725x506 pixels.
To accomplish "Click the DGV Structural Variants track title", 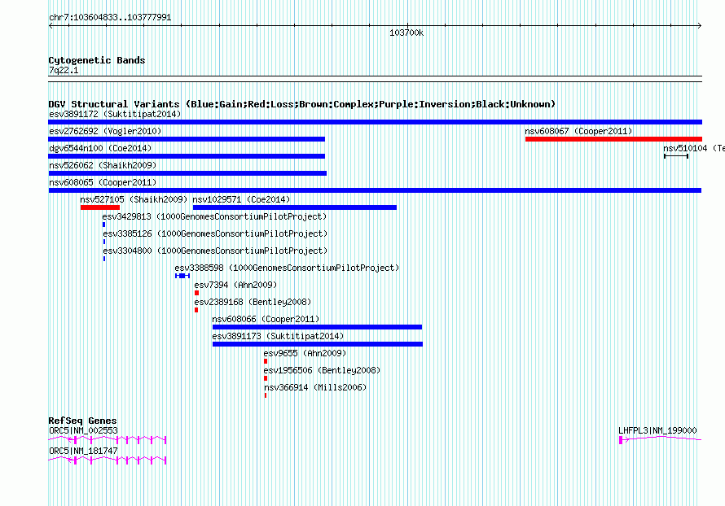I will click(302, 104).
